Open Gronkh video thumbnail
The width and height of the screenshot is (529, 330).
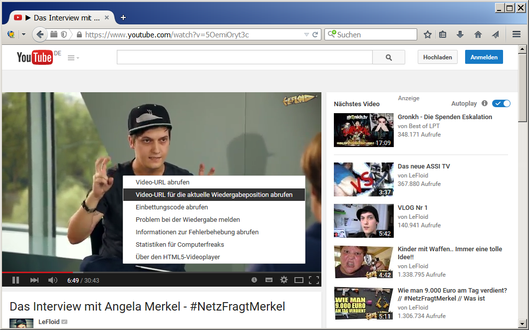364,130
